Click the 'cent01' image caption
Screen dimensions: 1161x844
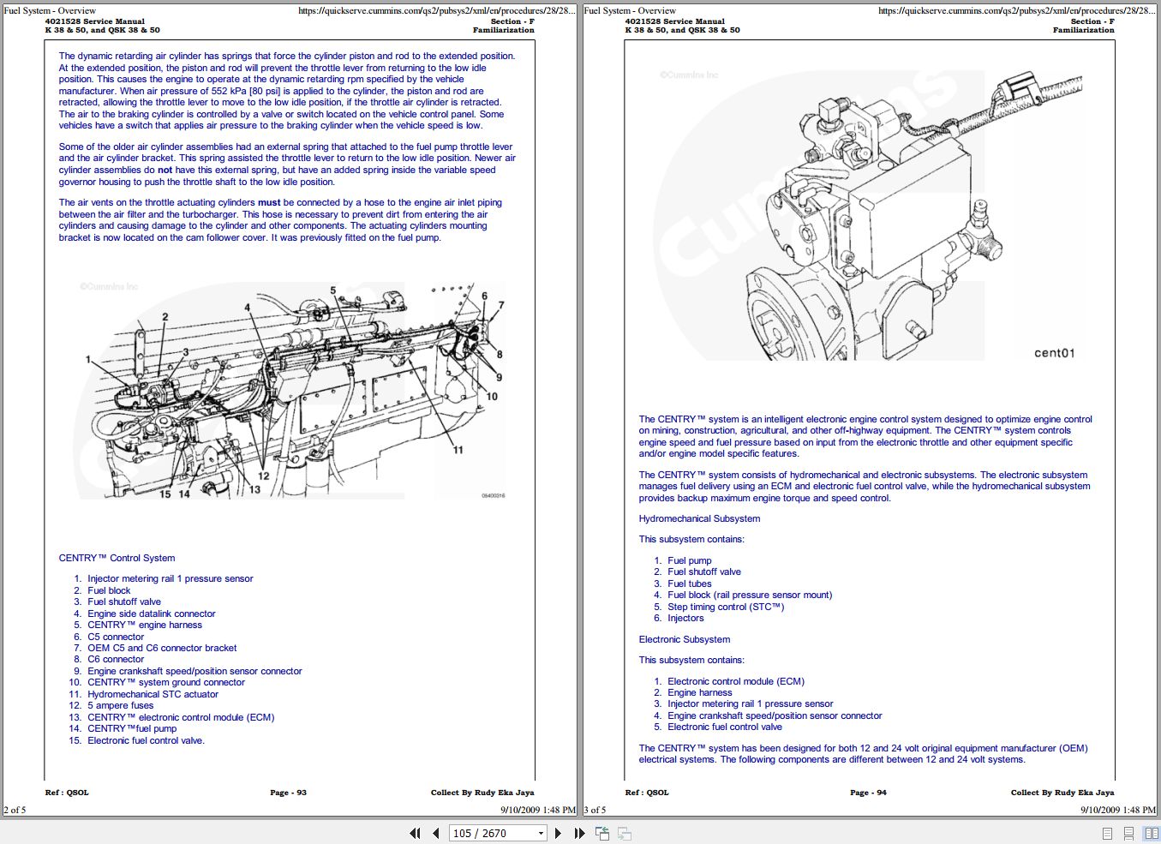[x=1055, y=353]
